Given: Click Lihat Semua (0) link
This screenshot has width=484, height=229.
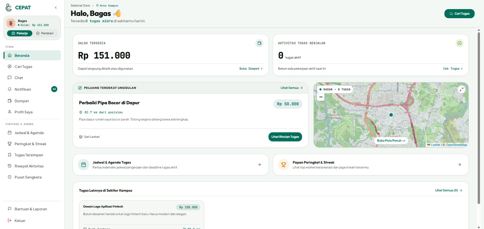Looking at the screenshot, I should point(449,191).
